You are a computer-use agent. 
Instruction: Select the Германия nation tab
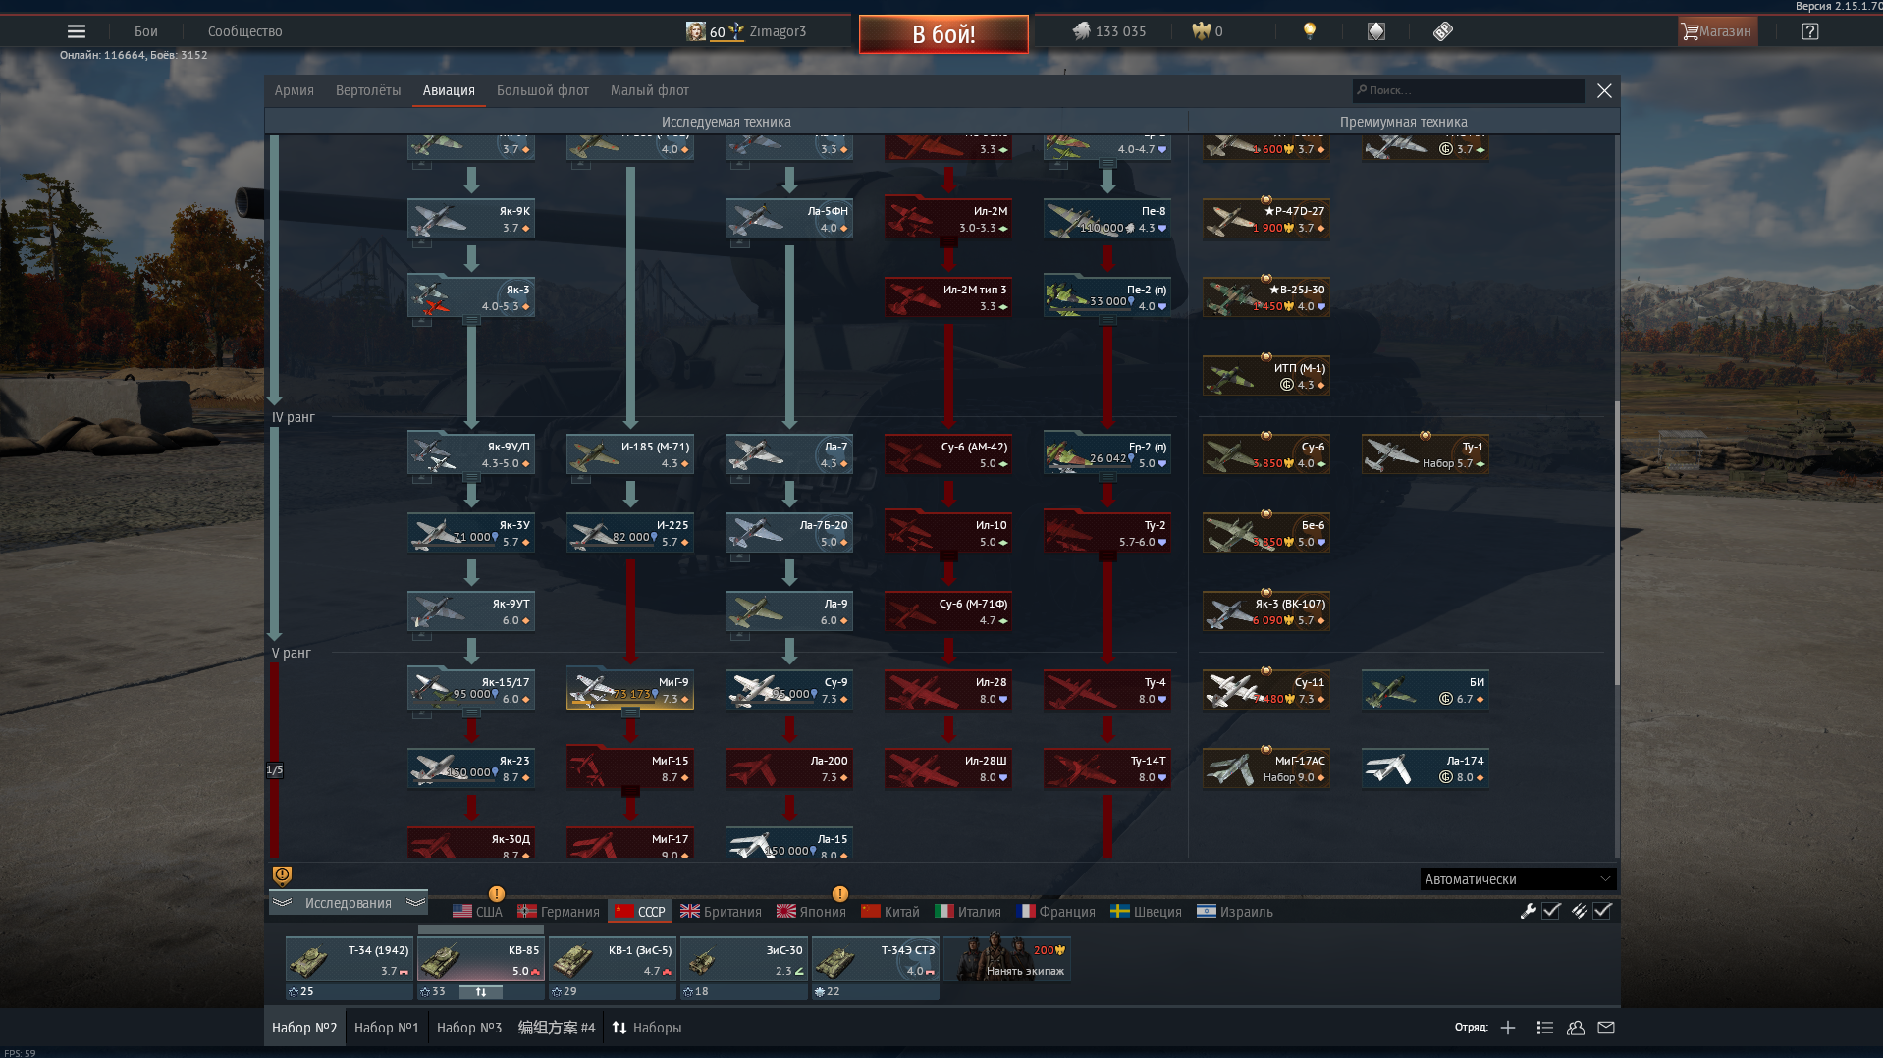click(559, 912)
